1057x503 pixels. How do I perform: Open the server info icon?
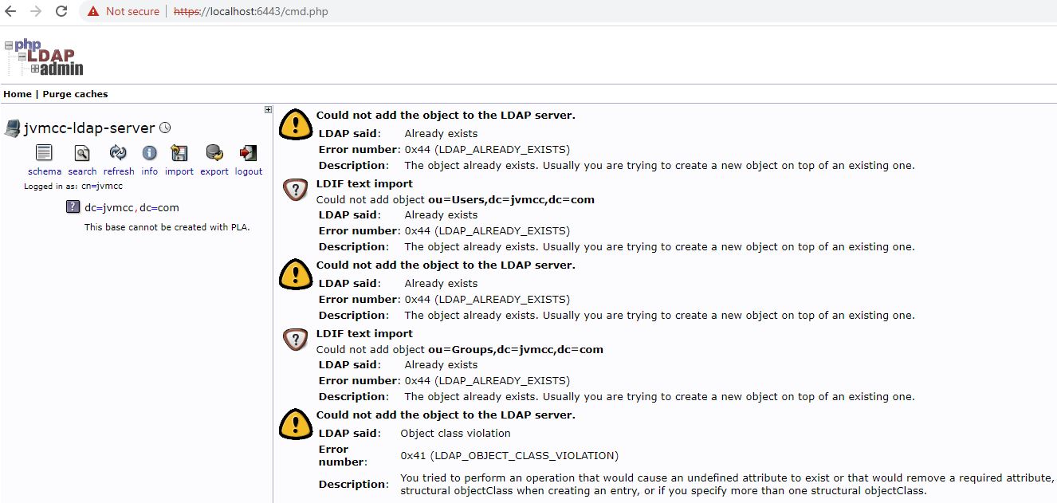pyautogui.click(x=149, y=153)
